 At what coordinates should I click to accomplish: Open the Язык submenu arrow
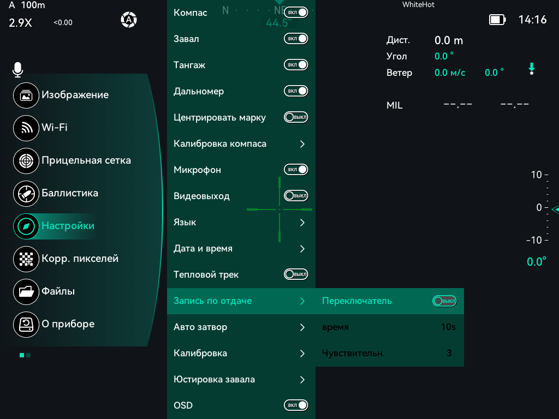click(302, 223)
